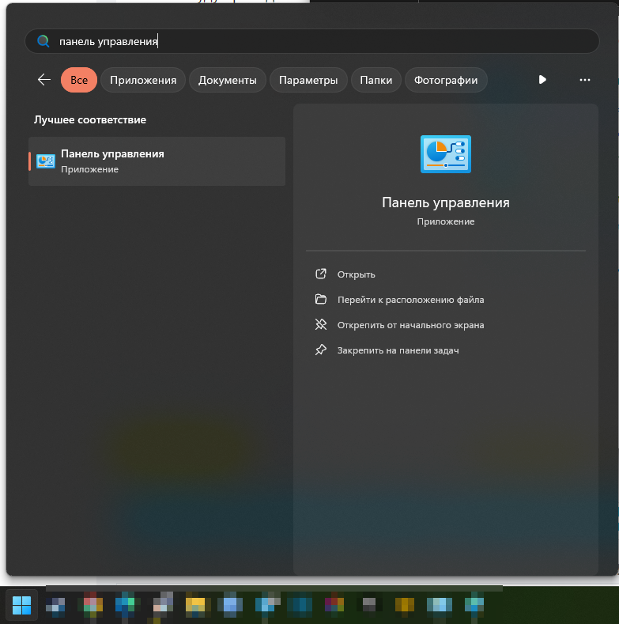Click the large Control Panel icon in preview
Screen dimensions: 619x624
446,154
